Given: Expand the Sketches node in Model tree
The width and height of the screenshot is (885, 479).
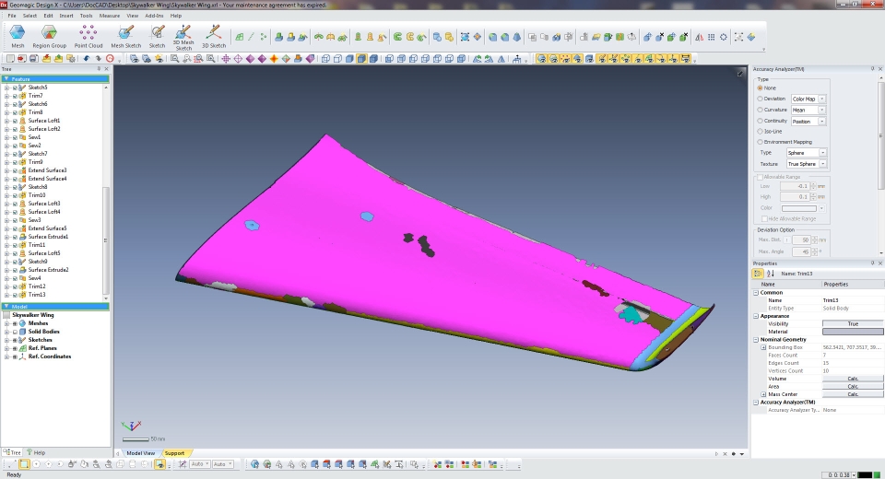Looking at the screenshot, I should point(7,340).
